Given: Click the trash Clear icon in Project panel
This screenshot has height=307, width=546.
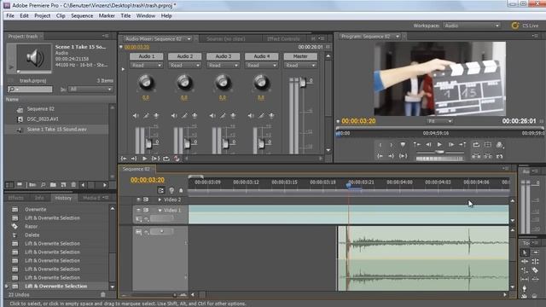Looking at the screenshot, I should point(73,185).
